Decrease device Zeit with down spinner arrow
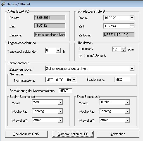The height and width of the screenshot is (141, 143). point(132,27)
